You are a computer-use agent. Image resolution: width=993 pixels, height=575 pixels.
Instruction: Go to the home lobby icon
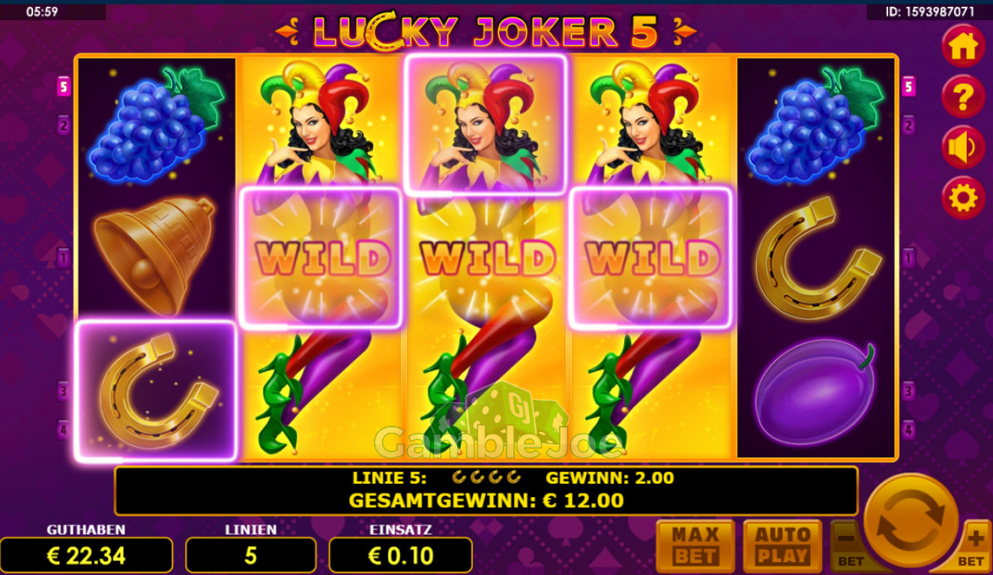click(x=963, y=46)
